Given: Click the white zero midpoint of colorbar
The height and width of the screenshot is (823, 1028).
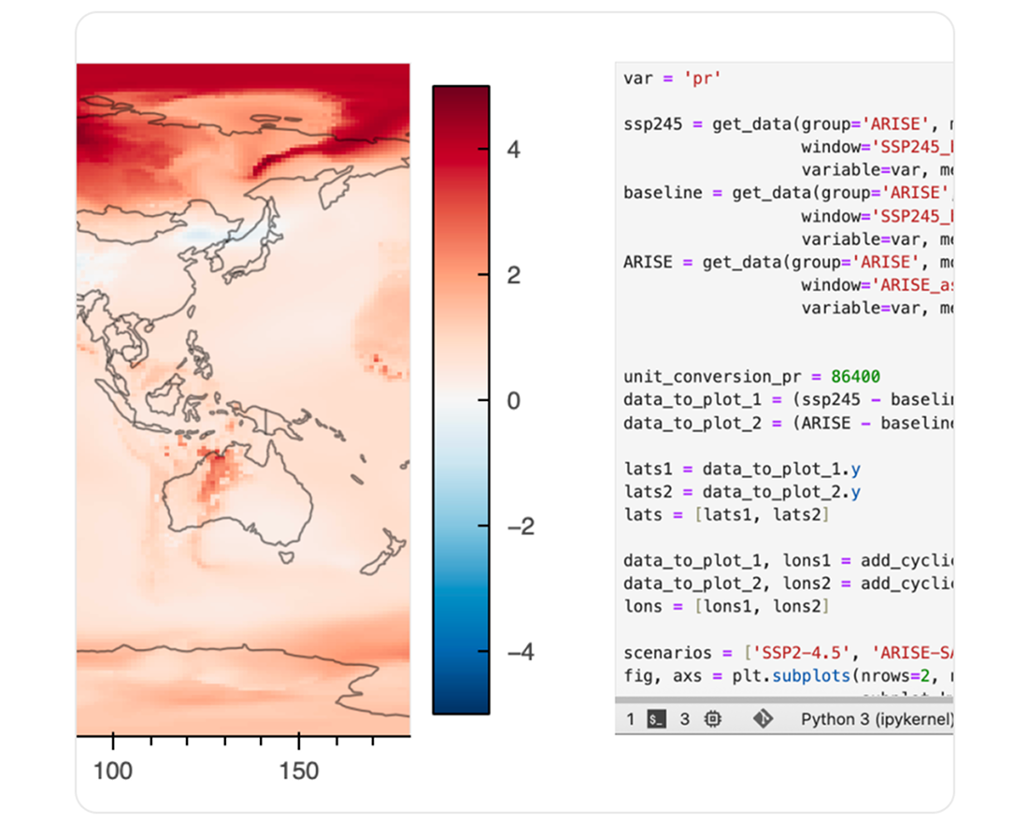Looking at the screenshot, I should [x=461, y=400].
